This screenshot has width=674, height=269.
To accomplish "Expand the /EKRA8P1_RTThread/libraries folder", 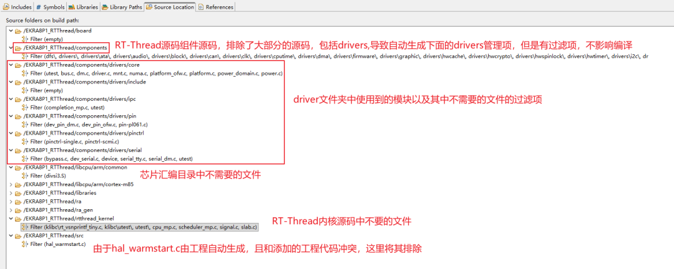I will pyautogui.click(x=11, y=192).
